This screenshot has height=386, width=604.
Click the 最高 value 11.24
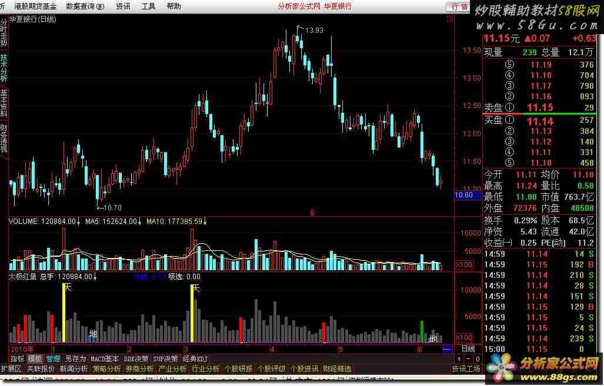coord(526,186)
